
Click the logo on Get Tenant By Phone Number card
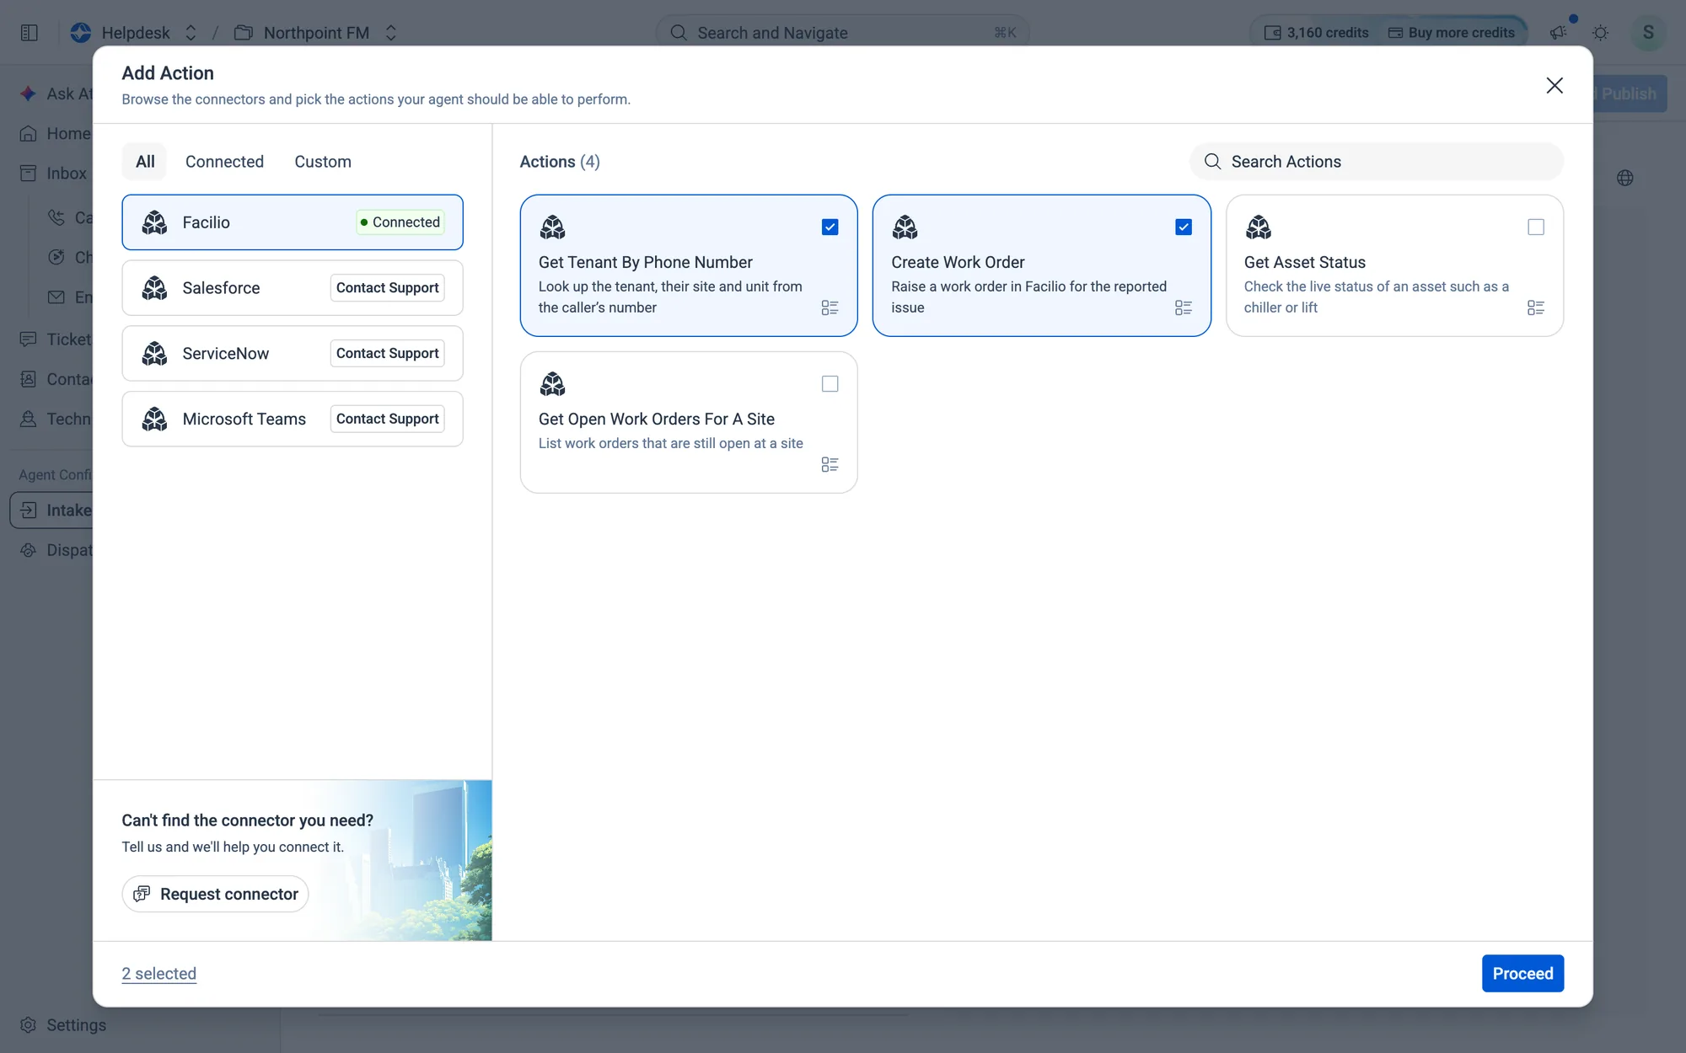point(553,227)
